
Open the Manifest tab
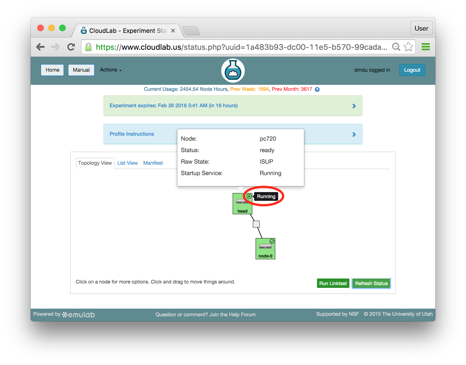(x=153, y=163)
